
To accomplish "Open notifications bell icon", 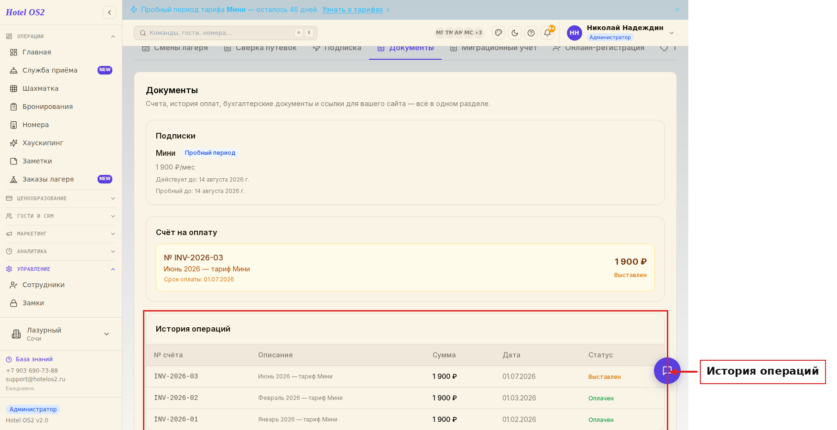I will pos(547,33).
